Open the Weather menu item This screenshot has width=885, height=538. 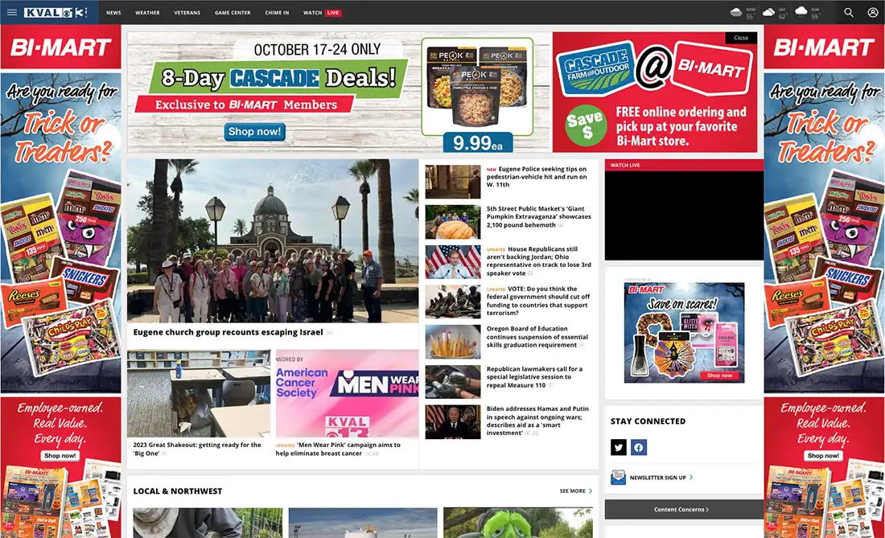pos(147,12)
